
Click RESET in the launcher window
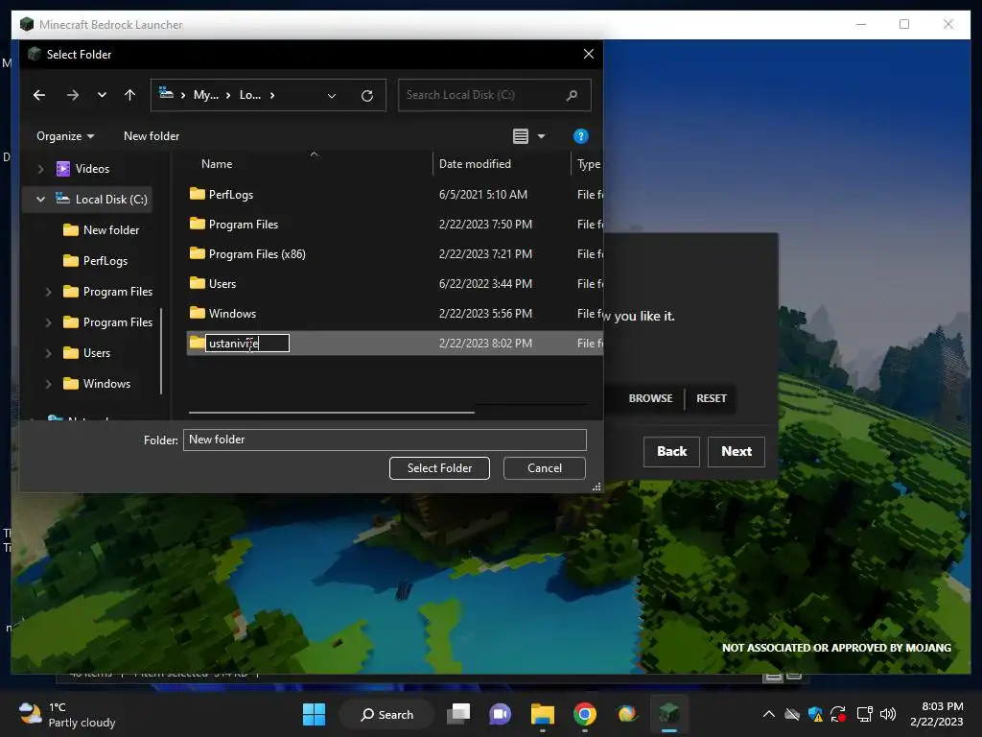click(x=712, y=398)
